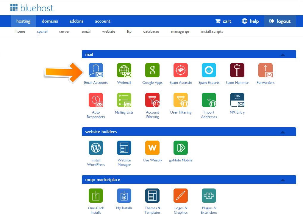303x220 pixels.
Task: Open install scripts submenu item
Action: pos(212,32)
